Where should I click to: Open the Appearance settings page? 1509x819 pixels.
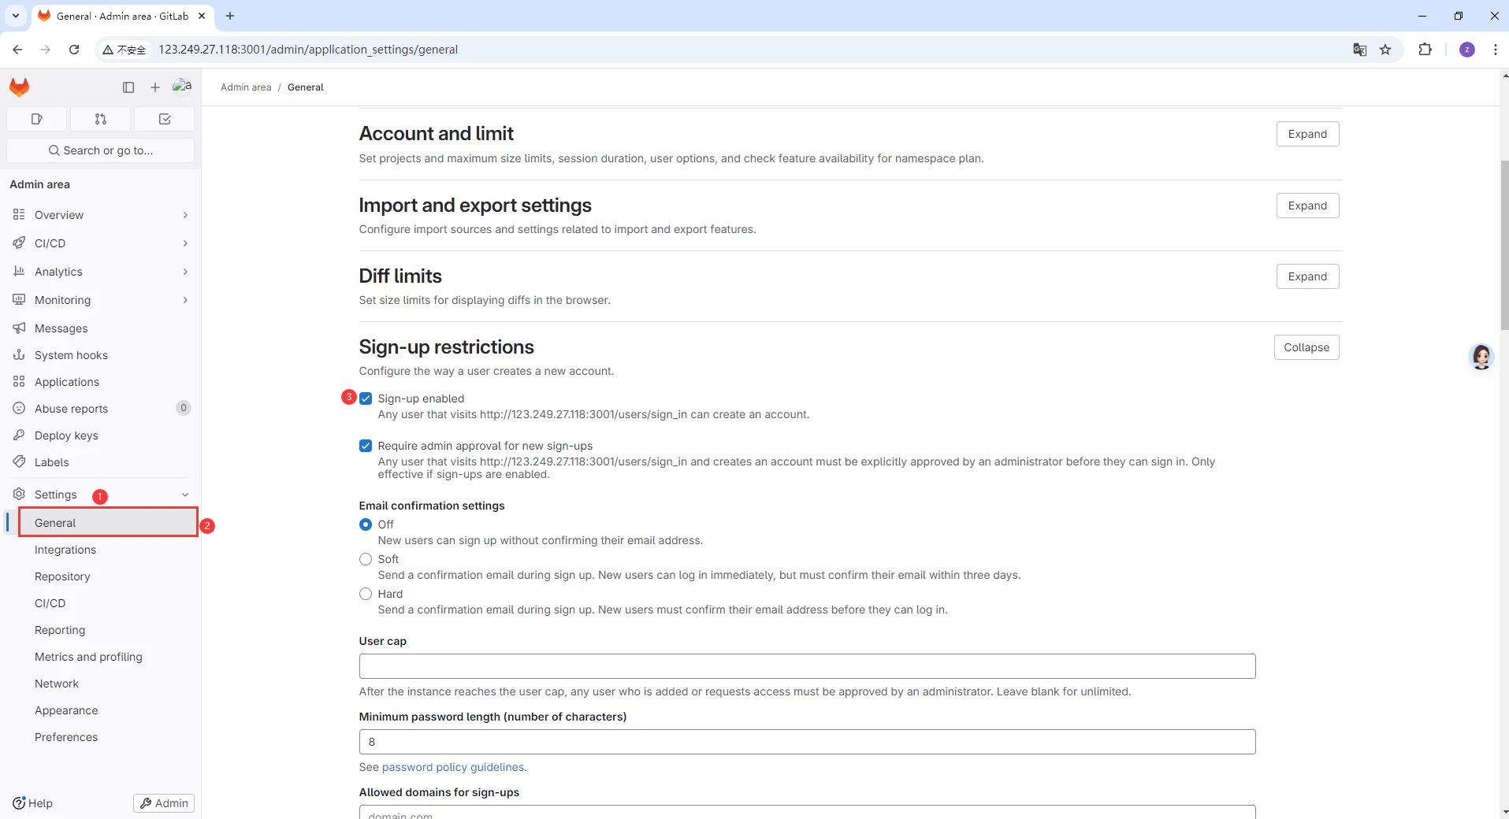coord(66,710)
